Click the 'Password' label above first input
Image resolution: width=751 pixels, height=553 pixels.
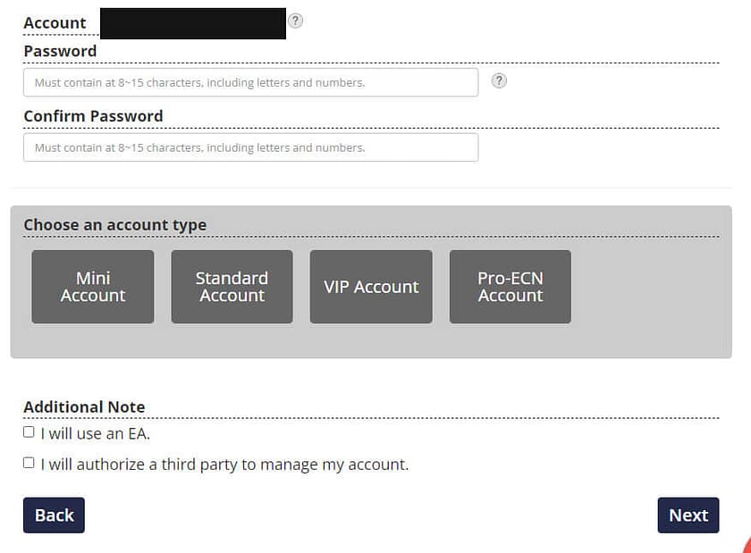pyautogui.click(x=60, y=52)
